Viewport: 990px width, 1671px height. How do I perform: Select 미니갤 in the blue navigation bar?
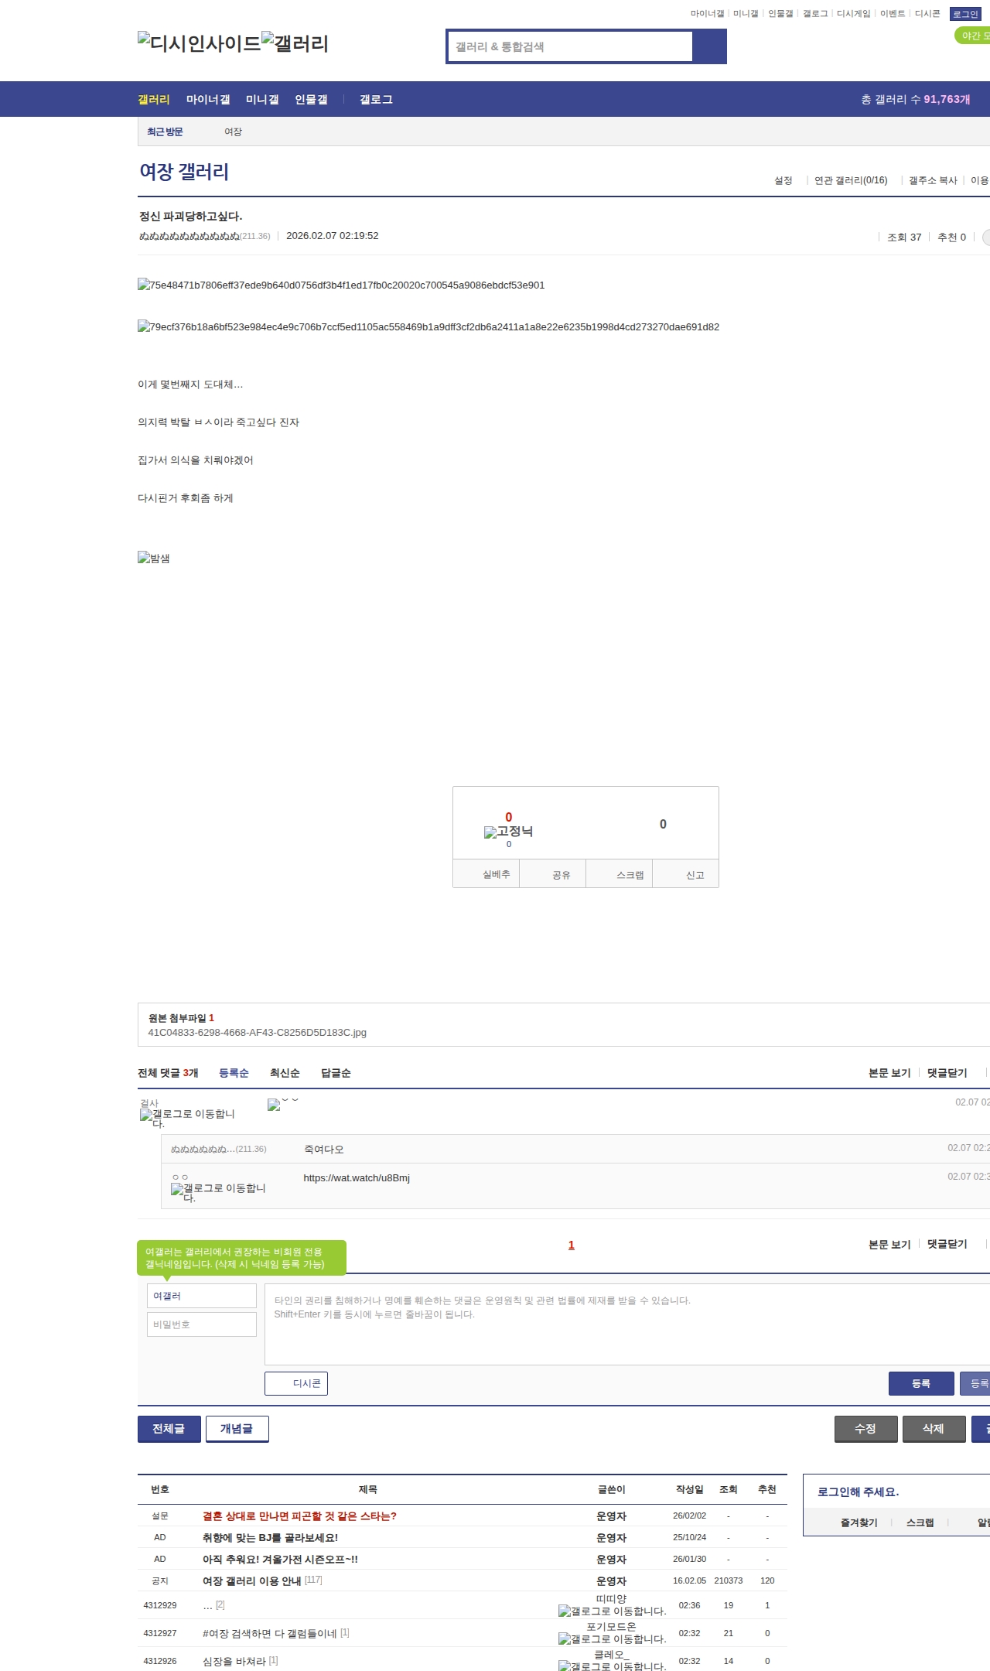(x=262, y=99)
